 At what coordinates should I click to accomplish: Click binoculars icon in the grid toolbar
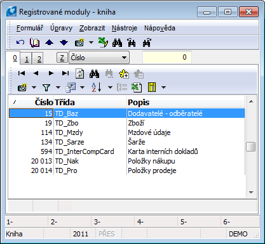pyautogui.click(x=94, y=74)
